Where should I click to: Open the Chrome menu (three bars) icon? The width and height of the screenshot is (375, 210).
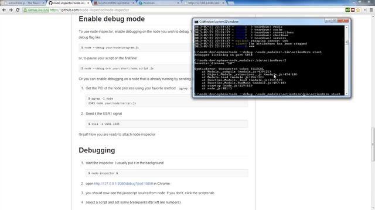click(x=371, y=10)
